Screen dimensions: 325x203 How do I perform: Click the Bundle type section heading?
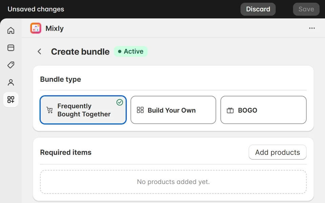pyautogui.click(x=61, y=79)
